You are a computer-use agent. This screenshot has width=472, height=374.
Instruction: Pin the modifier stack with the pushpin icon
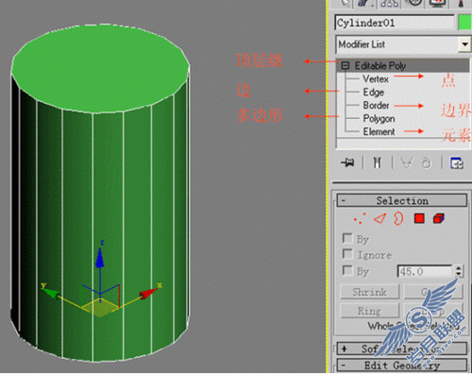(x=347, y=162)
